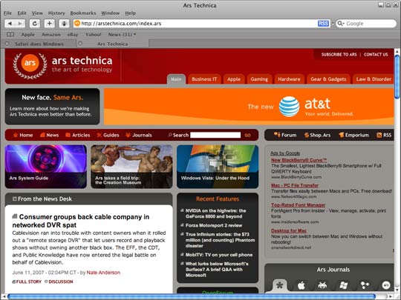Click the RSS link in the site's dark bar
This screenshot has height=300, width=401.
point(384,135)
